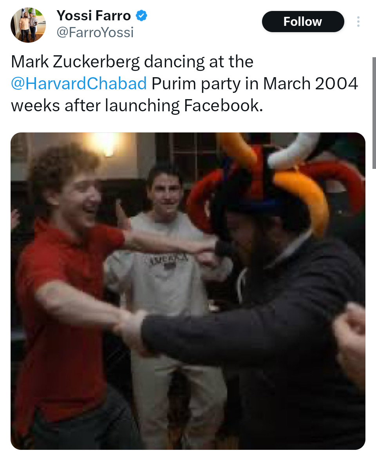The width and height of the screenshot is (376, 462).
Task: Click the Purim party text
Action: pyautogui.click(x=196, y=84)
